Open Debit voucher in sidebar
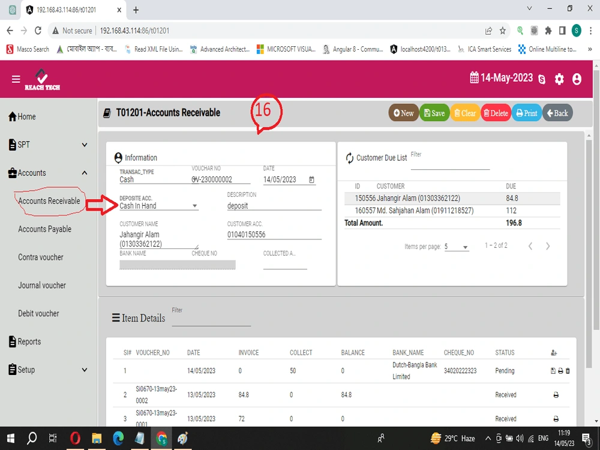 click(38, 314)
